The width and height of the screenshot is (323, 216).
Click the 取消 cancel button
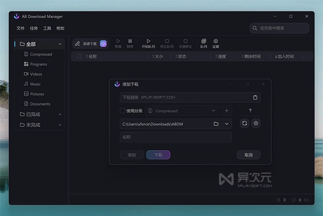(x=248, y=155)
